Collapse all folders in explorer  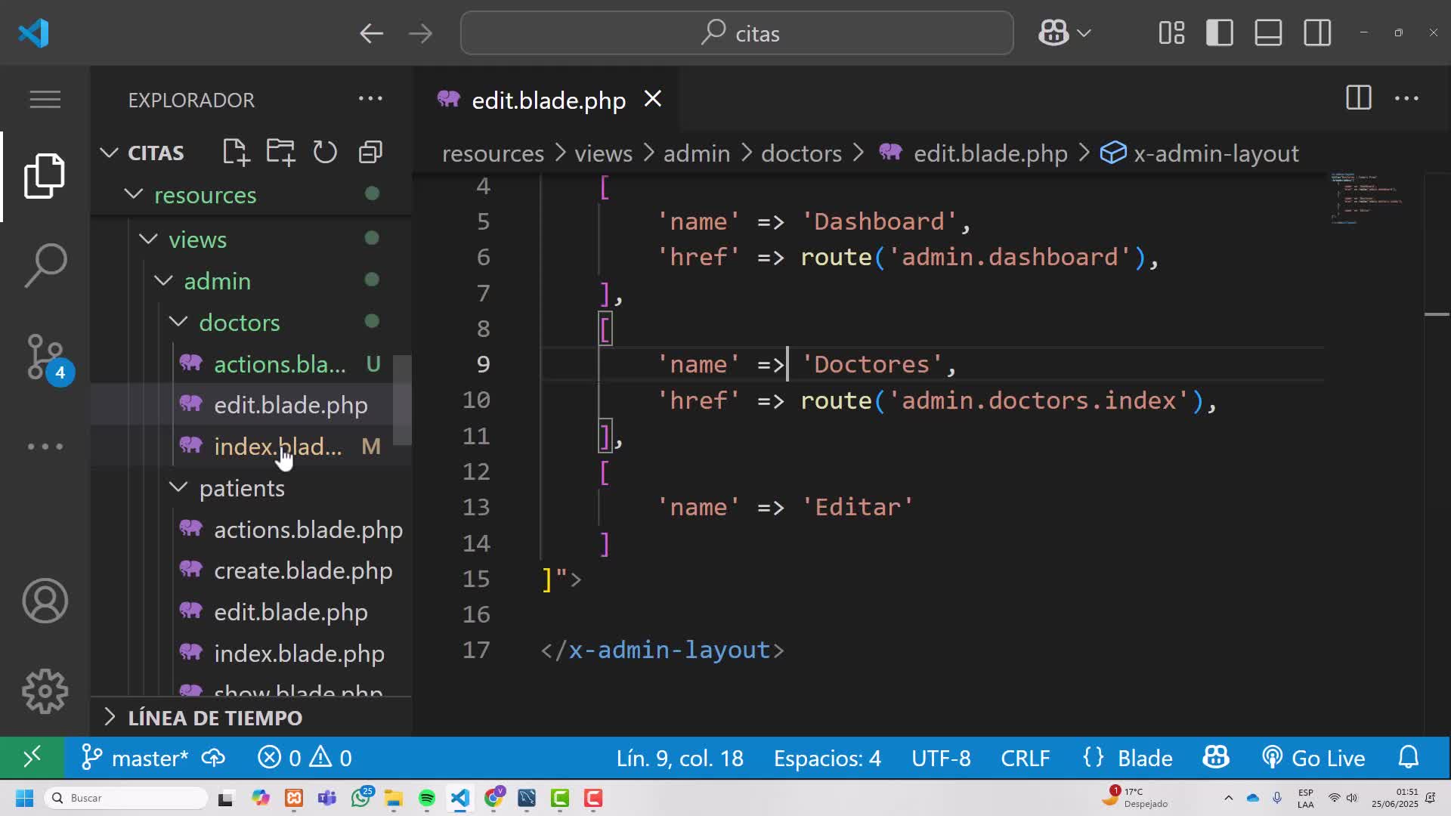(370, 153)
